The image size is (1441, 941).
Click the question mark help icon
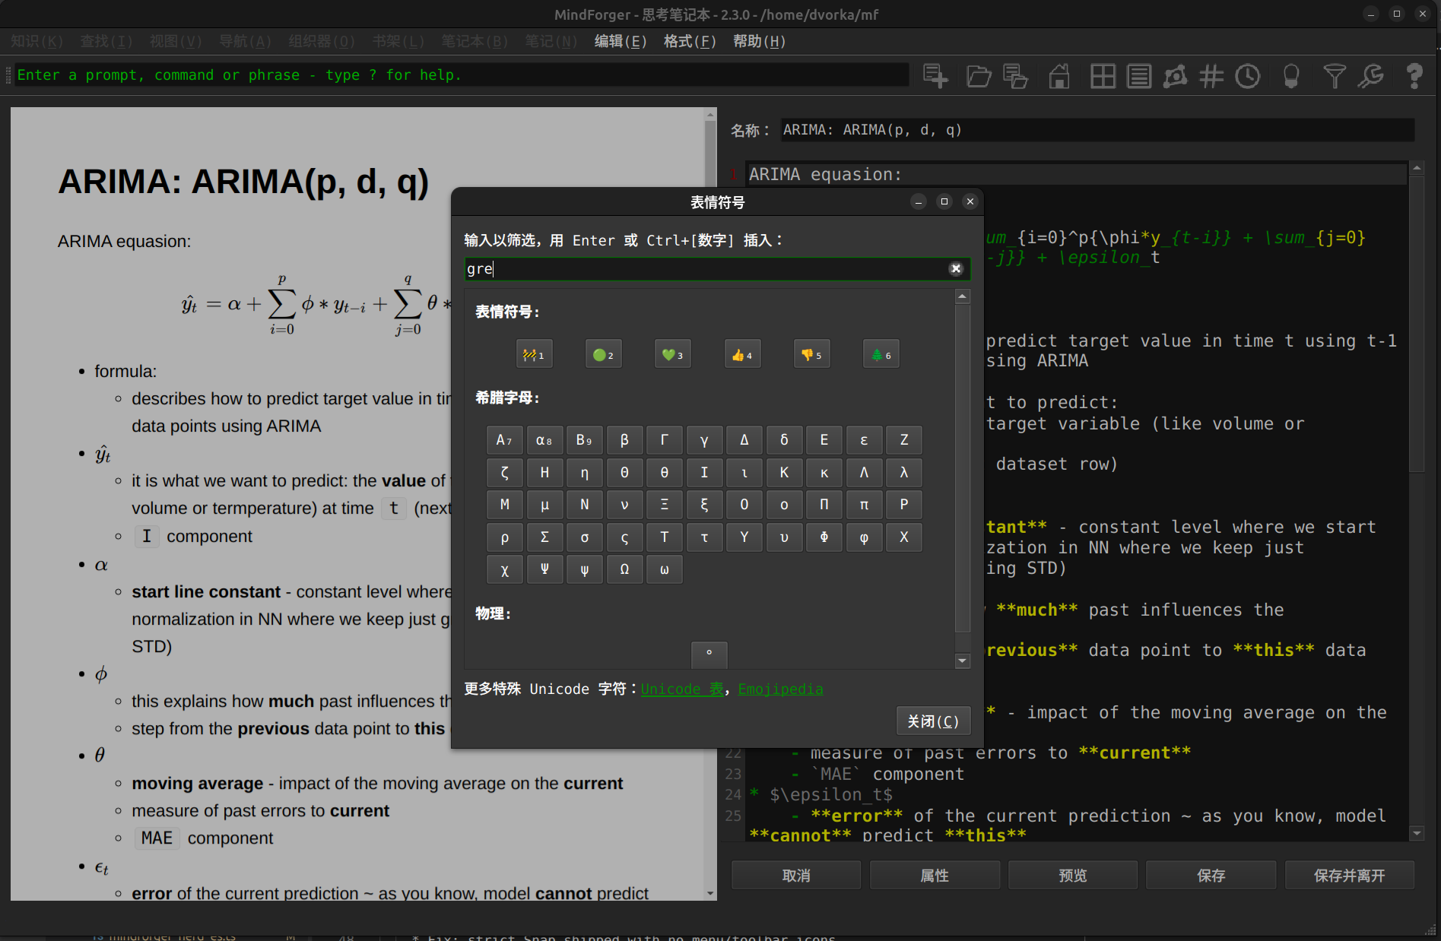tap(1414, 76)
